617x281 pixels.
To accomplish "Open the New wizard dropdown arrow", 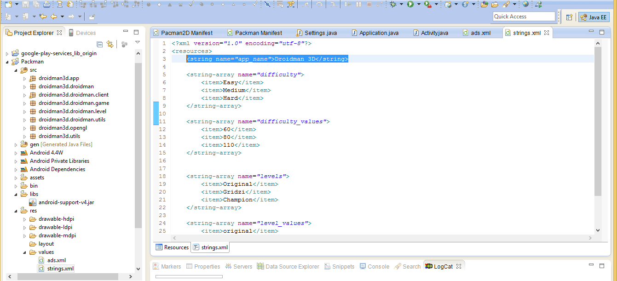I will [x=17, y=4].
